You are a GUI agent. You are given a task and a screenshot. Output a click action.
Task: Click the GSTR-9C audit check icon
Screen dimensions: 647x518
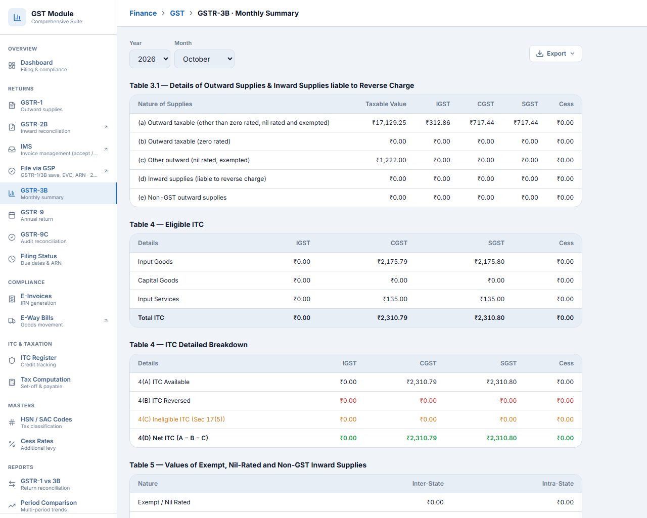[12, 238]
